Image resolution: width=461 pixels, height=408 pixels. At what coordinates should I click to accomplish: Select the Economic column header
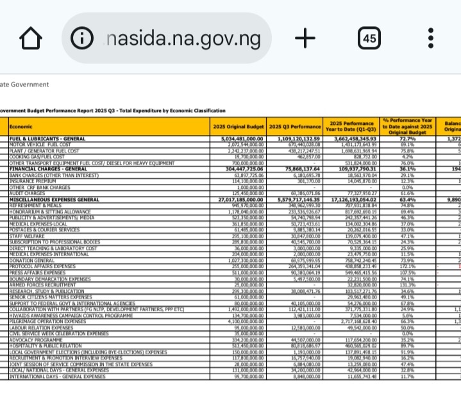coord(26,127)
